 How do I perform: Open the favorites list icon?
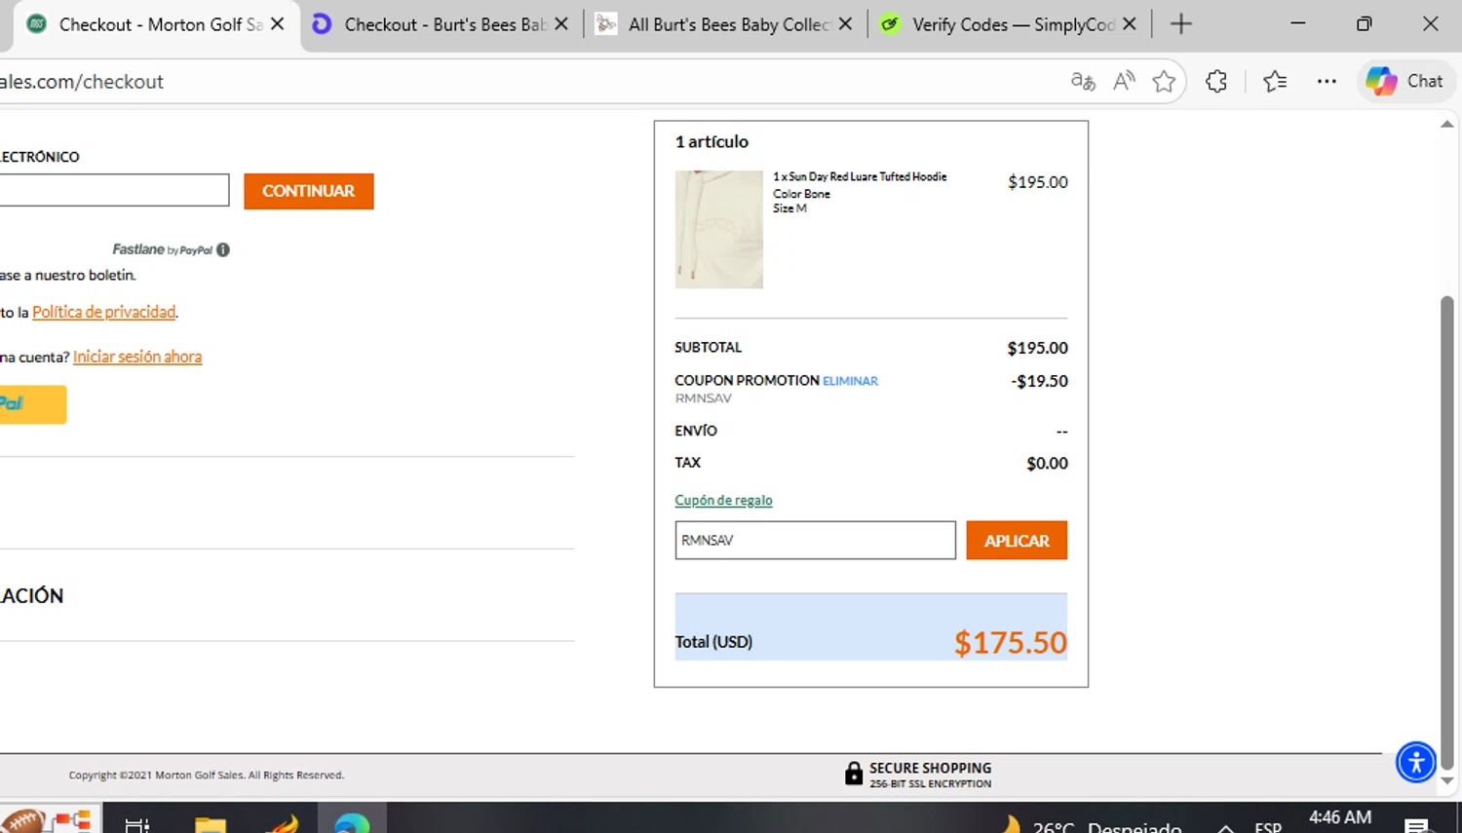(1275, 82)
